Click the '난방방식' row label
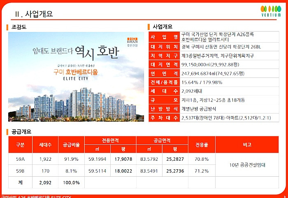Image resolution: width=288 pixels, height=198 pixels. (x=164, y=109)
